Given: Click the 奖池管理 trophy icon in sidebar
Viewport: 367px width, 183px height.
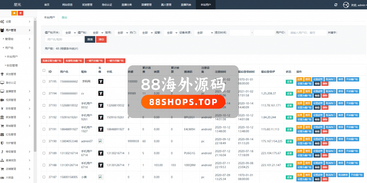Looking at the screenshot, I should [3, 74].
